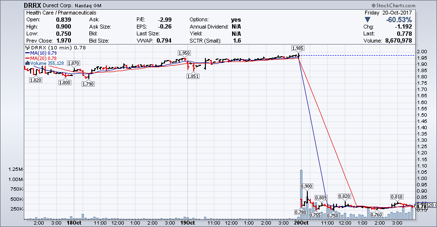
Task: Click the VWAP value 0.794
Action: 164,41
